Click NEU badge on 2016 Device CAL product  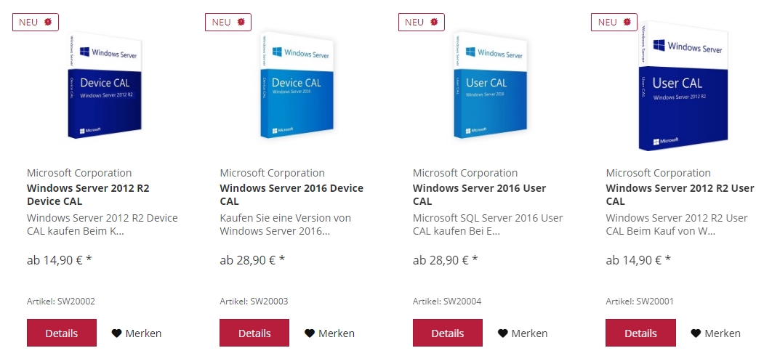point(228,23)
